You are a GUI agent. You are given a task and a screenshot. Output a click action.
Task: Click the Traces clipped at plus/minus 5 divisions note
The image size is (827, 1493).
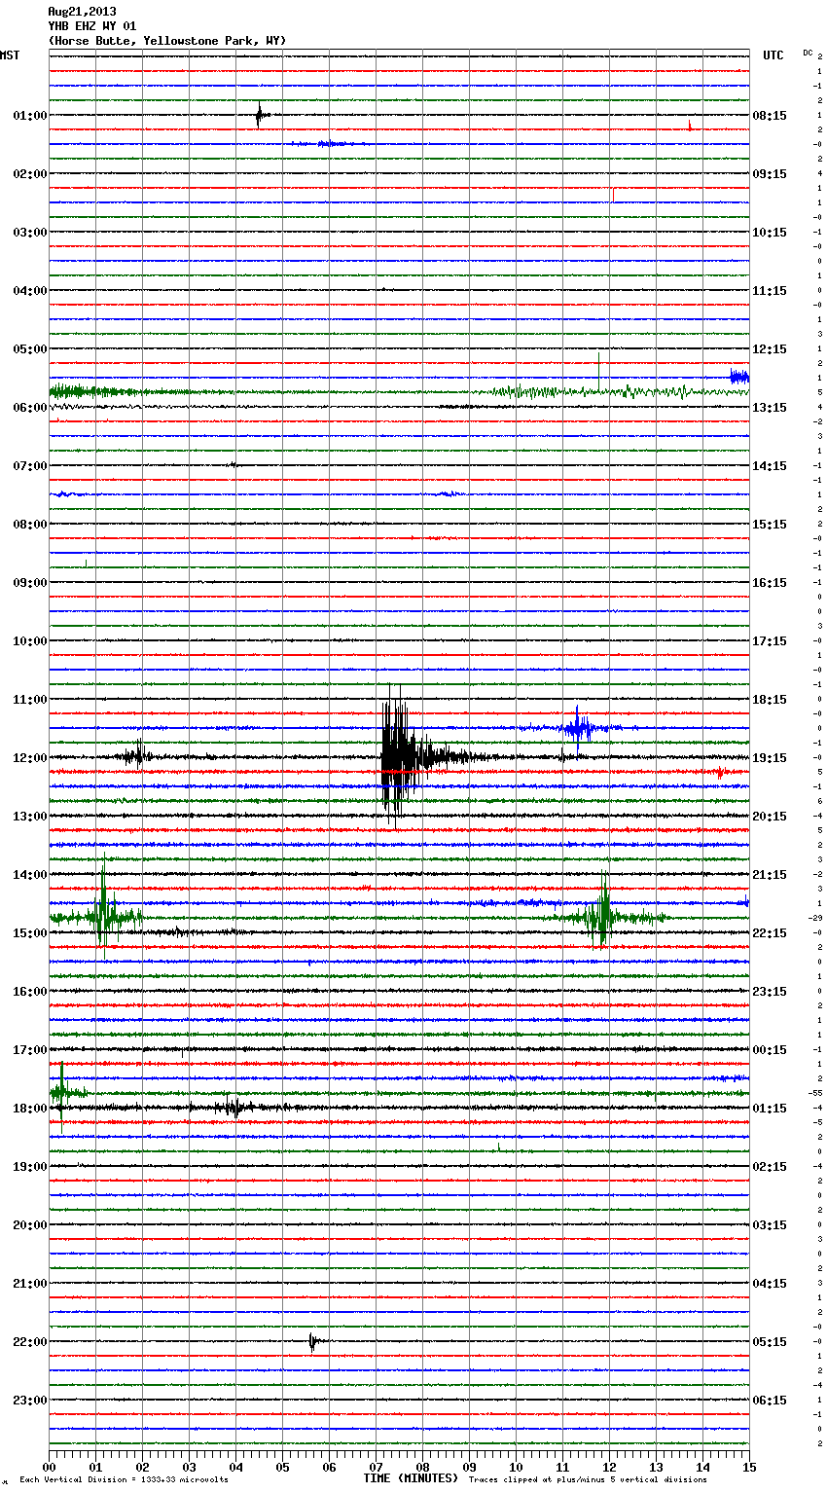pos(588,1479)
